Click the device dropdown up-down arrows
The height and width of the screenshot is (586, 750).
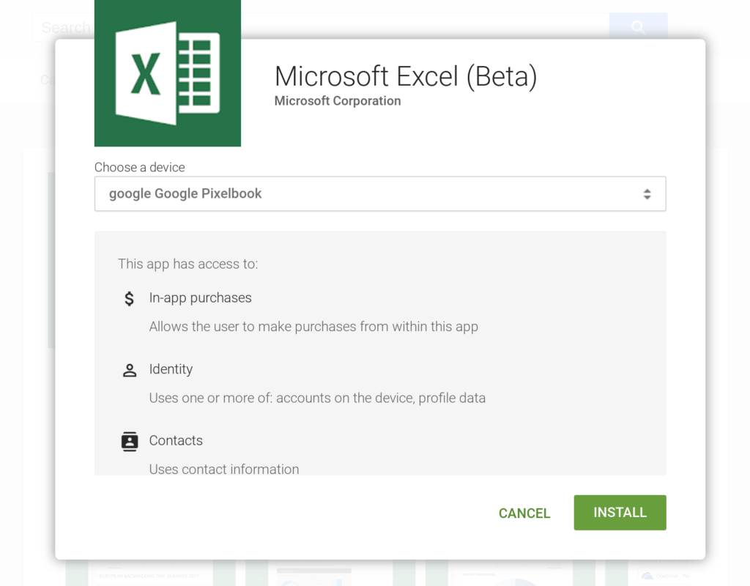(x=647, y=193)
